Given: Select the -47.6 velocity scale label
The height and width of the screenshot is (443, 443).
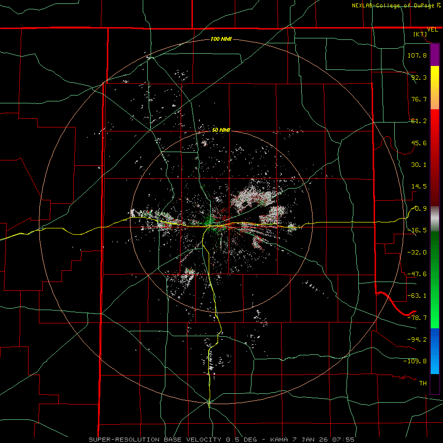Looking at the screenshot, I should [417, 274].
